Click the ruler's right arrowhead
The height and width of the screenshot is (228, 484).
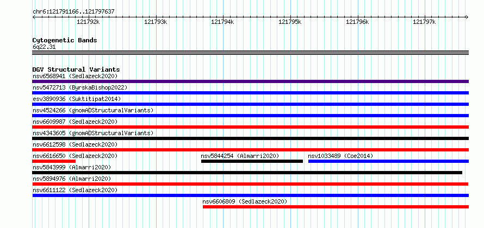coord(467,17)
